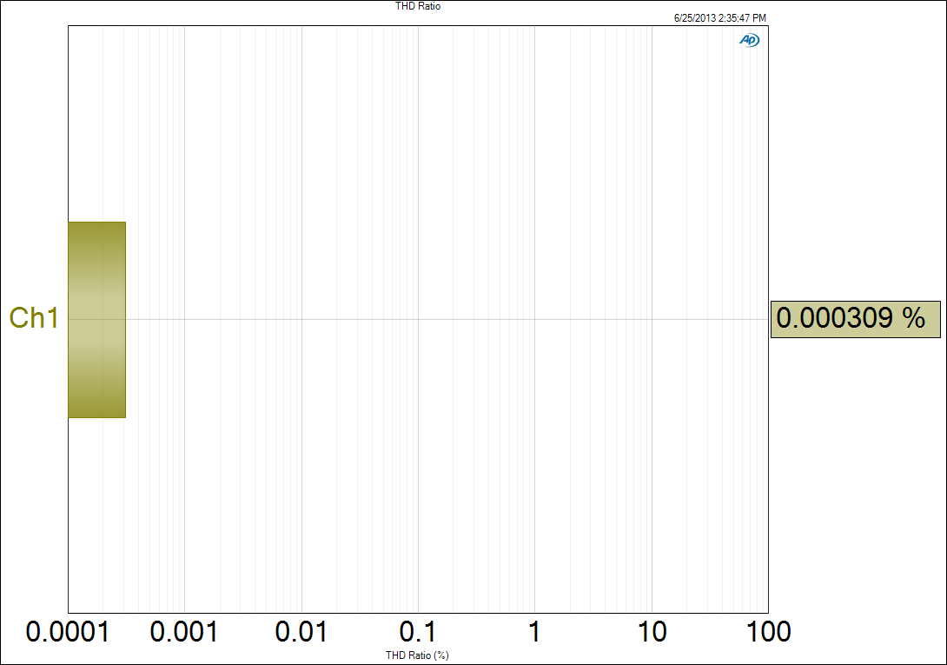Viewport: 947px width, 665px height.
Task: Click the 100 axis tick label
Action: point(768,632)
